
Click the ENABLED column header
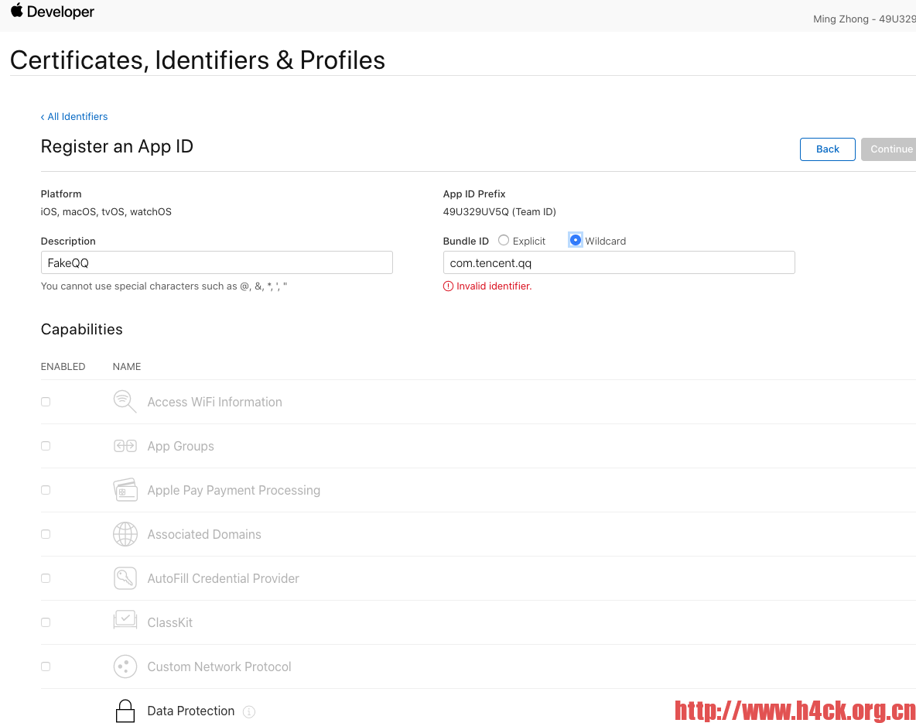(x=63, y=366)
